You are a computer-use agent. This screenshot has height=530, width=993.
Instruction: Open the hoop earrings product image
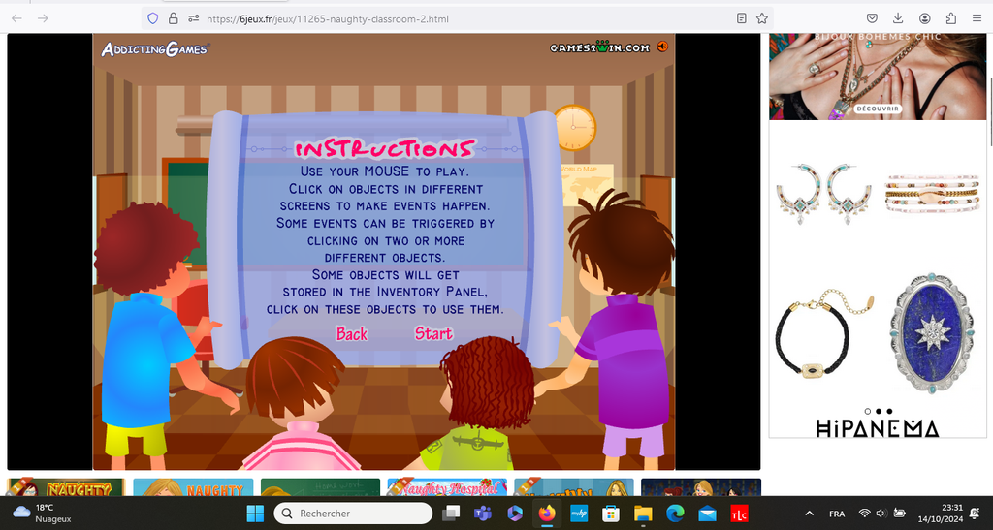click(x=823, y=194)
